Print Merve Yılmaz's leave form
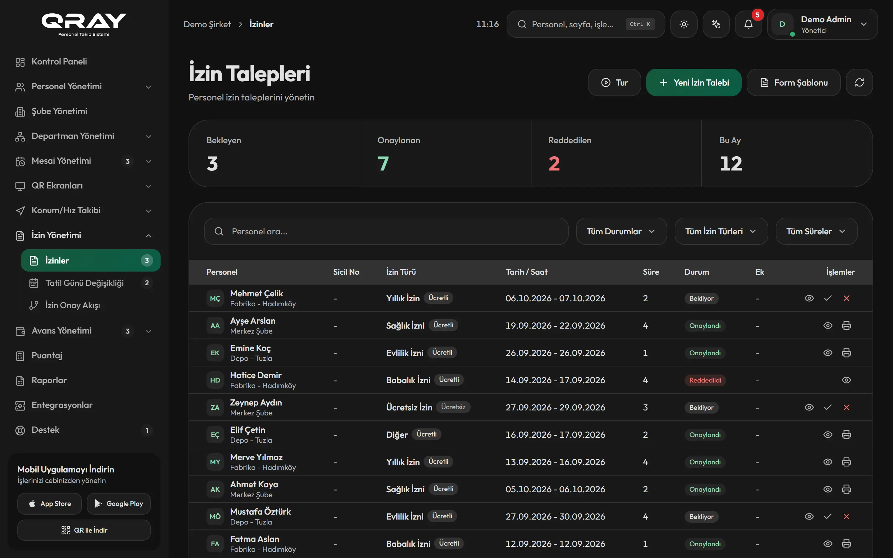893x558 pixels. click(x=846, y=462)
